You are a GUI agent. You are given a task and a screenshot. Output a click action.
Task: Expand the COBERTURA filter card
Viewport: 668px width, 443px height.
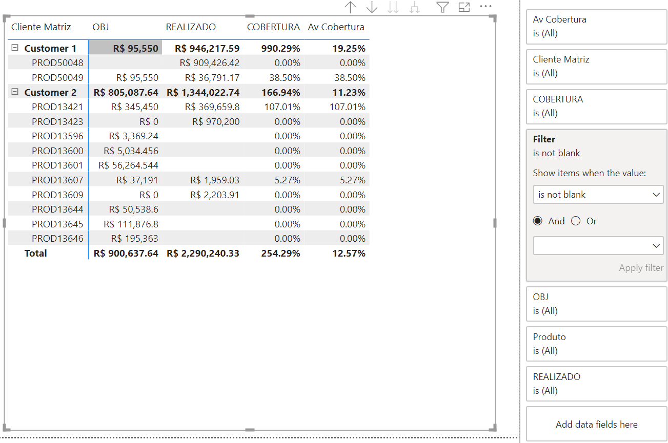tap(597, 107)
